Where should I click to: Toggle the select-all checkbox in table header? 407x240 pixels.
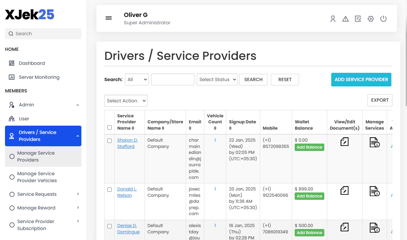click(x=109, y=127)
